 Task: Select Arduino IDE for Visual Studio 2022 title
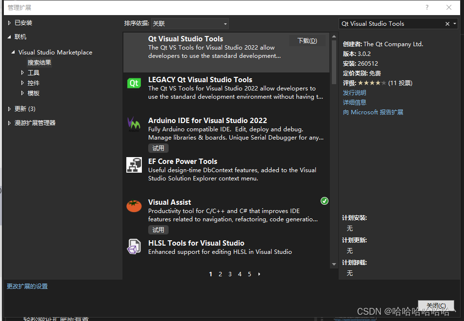207,121
